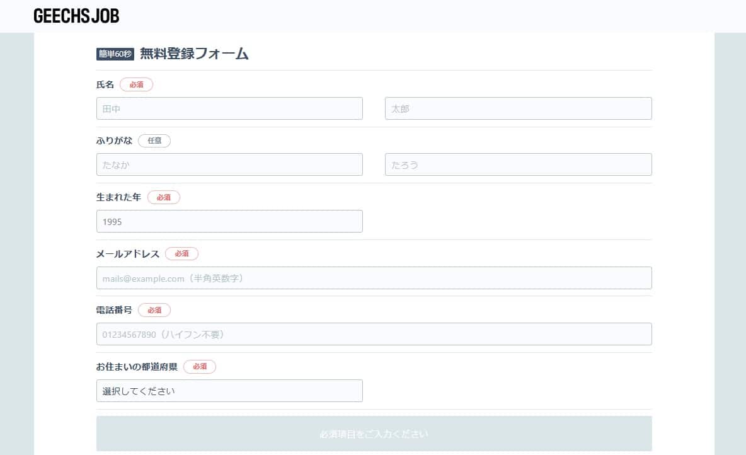The width and height of the screenshot is (746, 455).
Task: Click the last name field showing 田中
Action: 229,108
